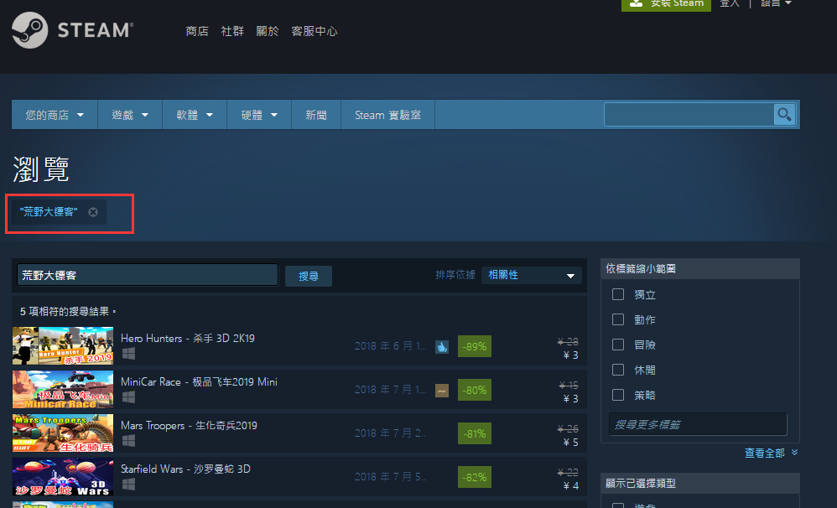Open the 關於 top navigation item

(268, 32)
